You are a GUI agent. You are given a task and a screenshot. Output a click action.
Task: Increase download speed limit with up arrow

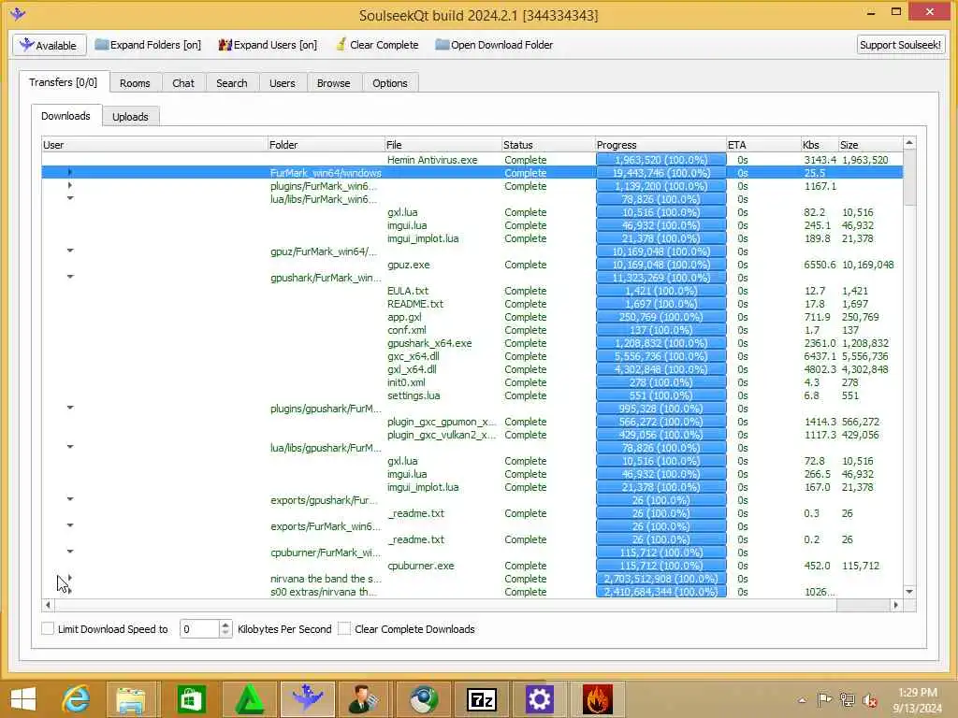225,625
